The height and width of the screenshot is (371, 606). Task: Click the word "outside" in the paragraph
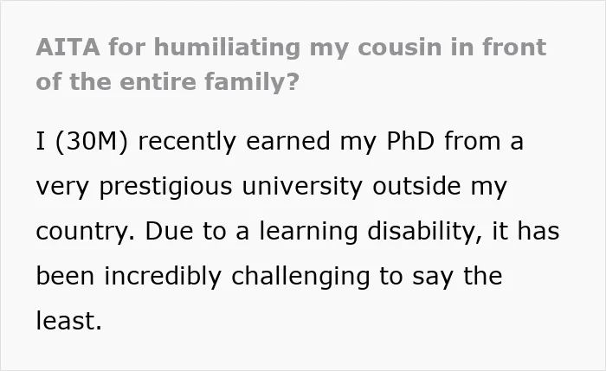click(x=416, y=186)
